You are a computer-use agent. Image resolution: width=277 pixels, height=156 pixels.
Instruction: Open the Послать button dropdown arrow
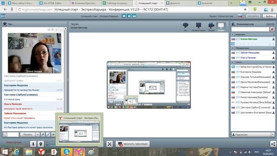38,134
